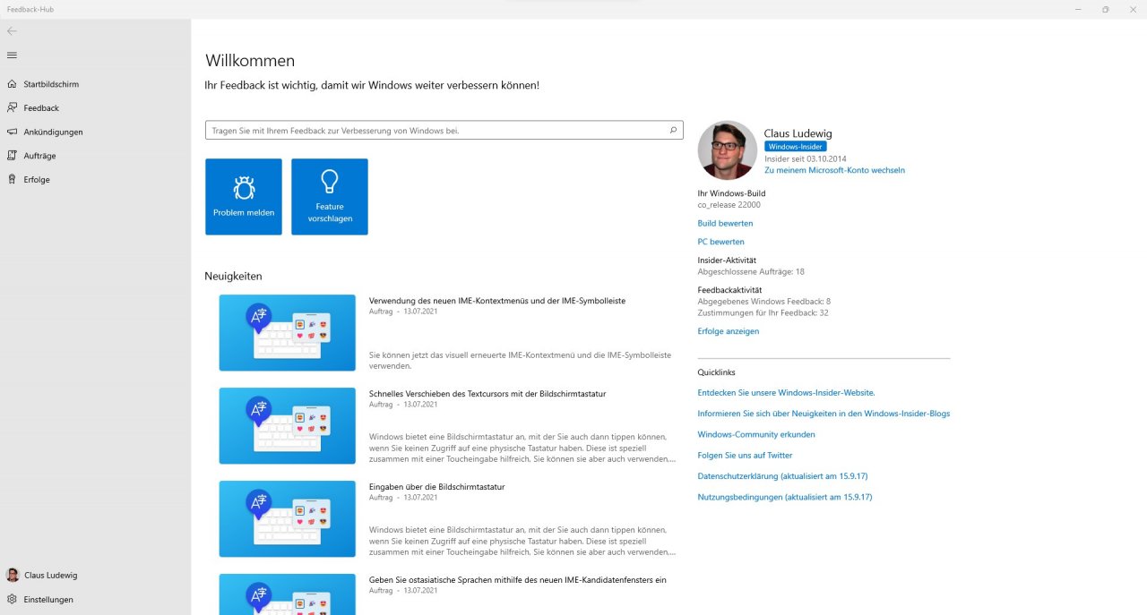Click headline Eingaben über die Bildschirmtastatur
Viewport: 1147px width, 615px height.
[x=436, y=487]
